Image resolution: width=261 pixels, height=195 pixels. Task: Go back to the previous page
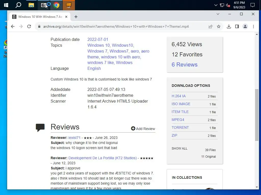13,26
